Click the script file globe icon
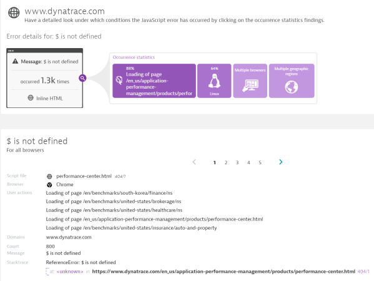 pyautogui.click(x=49, y=176)
